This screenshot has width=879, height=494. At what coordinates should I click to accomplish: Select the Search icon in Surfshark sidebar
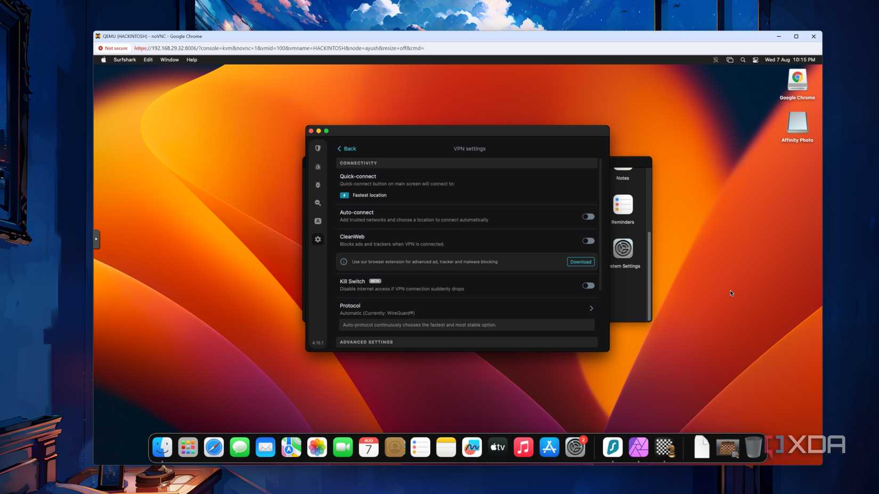318,203
